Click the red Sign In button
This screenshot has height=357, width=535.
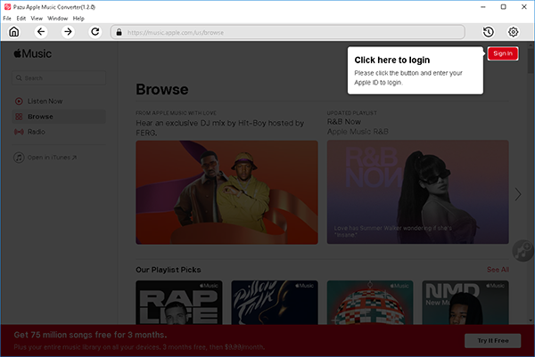[502, 53]
